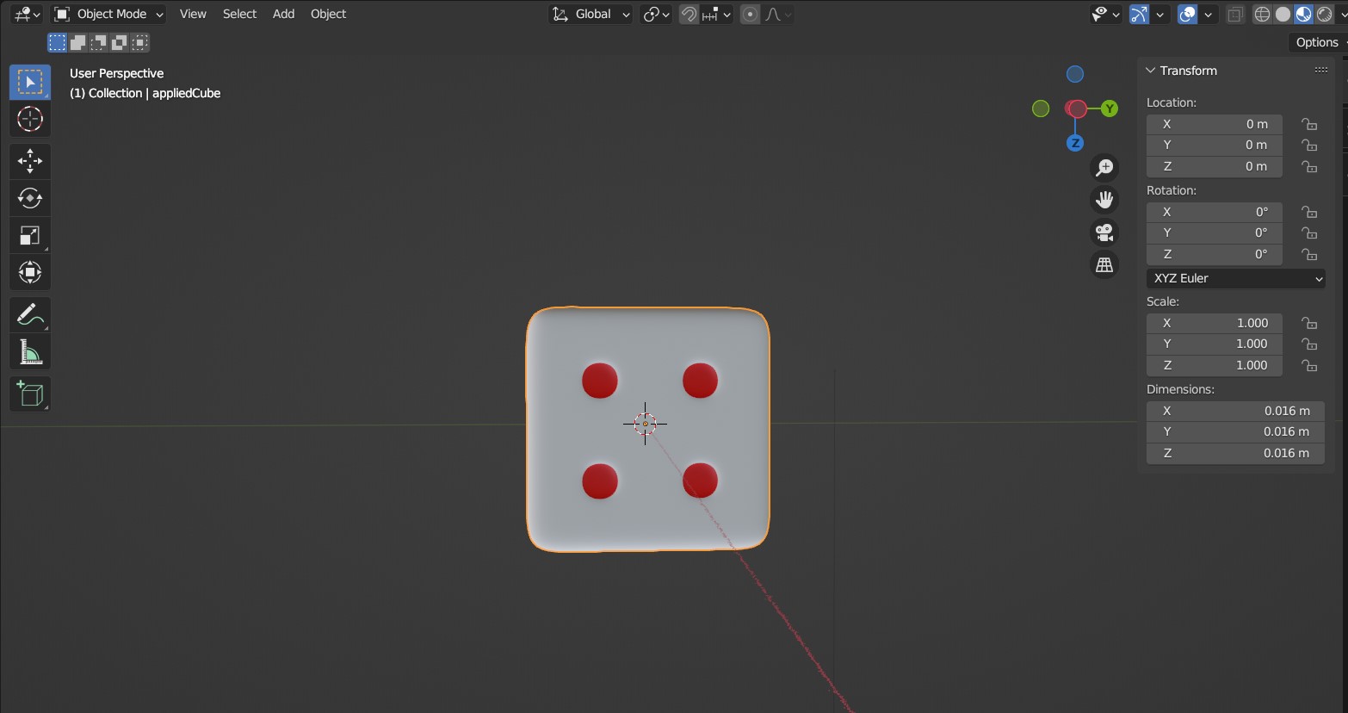Select the Select Box tool
Viewport: 1348px width, 713px height.
point(29,81)
